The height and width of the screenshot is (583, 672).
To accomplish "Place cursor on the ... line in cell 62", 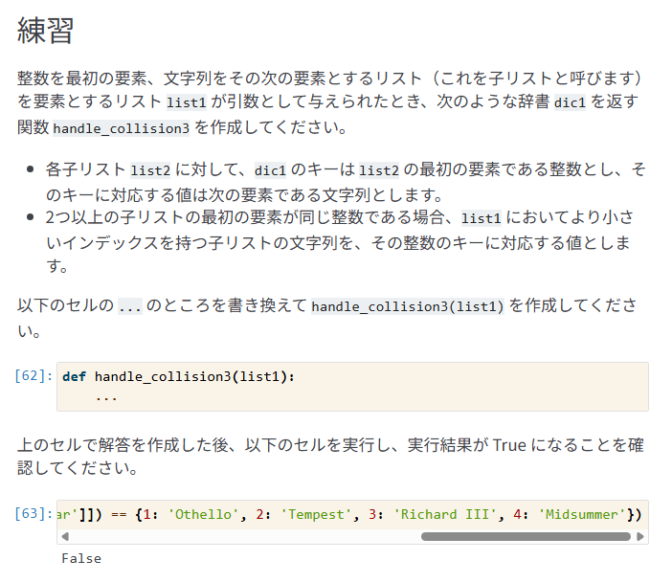I will (106, 395).
